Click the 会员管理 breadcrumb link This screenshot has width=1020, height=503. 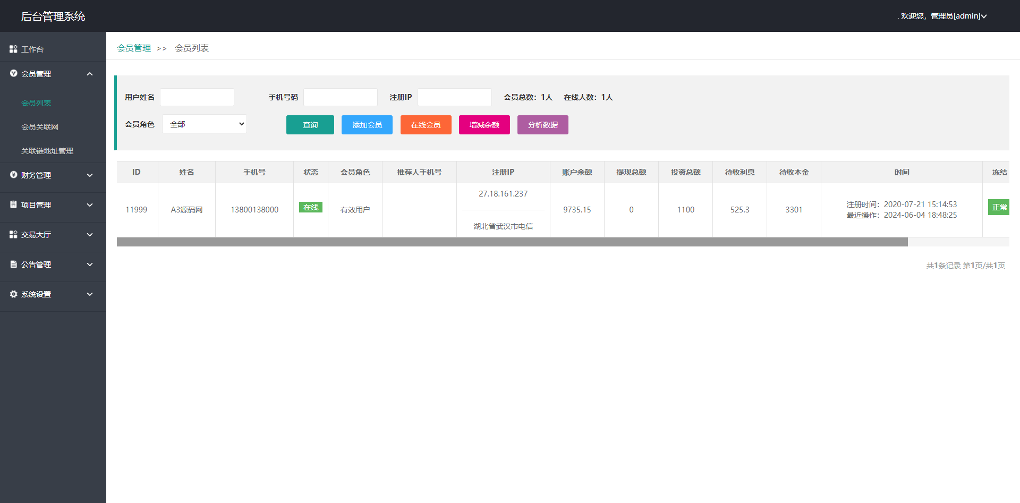click(x=134, y=48)
